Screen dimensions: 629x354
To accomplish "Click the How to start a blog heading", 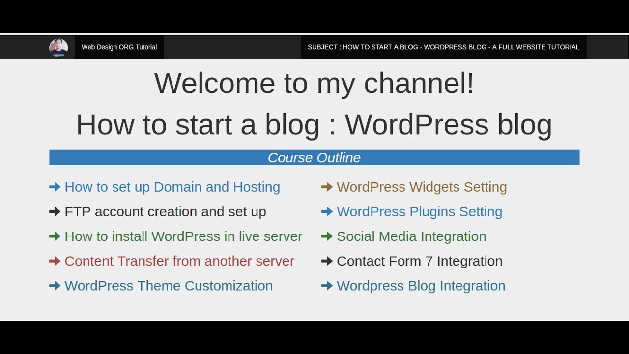I will point(314,125).
